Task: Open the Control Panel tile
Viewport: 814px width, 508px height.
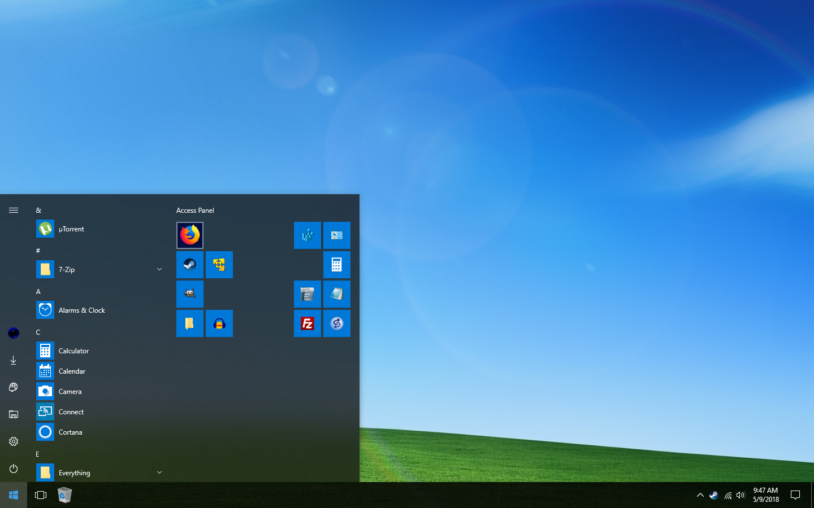Action: click(337, 235)
